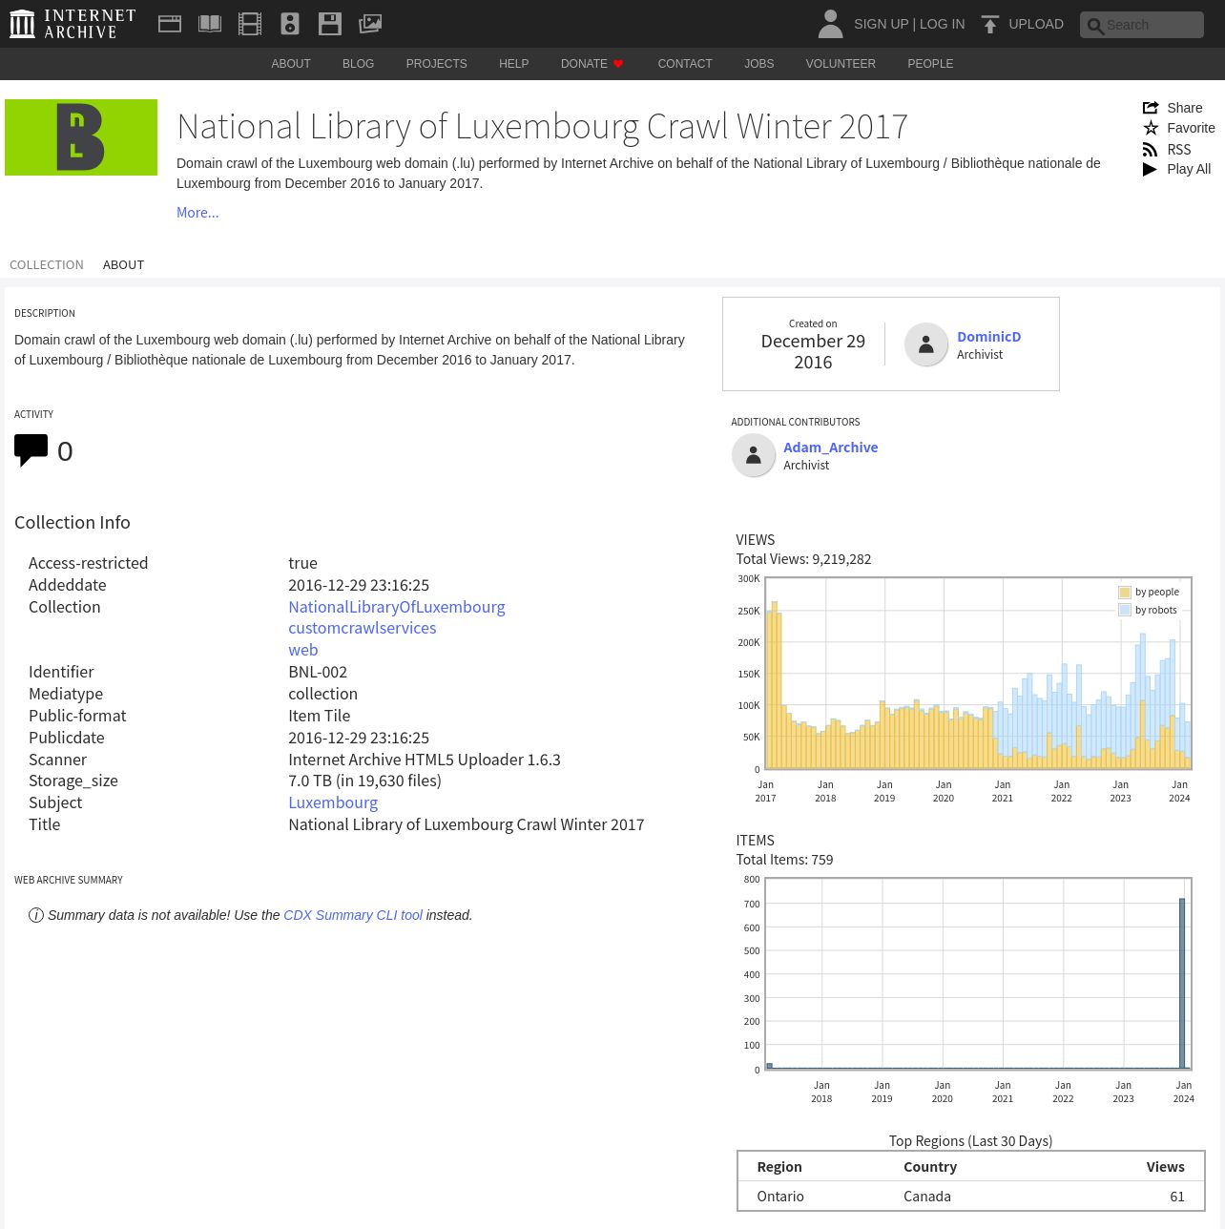Open the CONTACT menu item
This screenshot has height=1229, width=1225.
tap(685, 64)
